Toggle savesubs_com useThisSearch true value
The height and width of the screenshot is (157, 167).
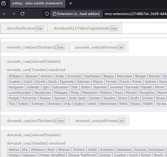(61, 47)
